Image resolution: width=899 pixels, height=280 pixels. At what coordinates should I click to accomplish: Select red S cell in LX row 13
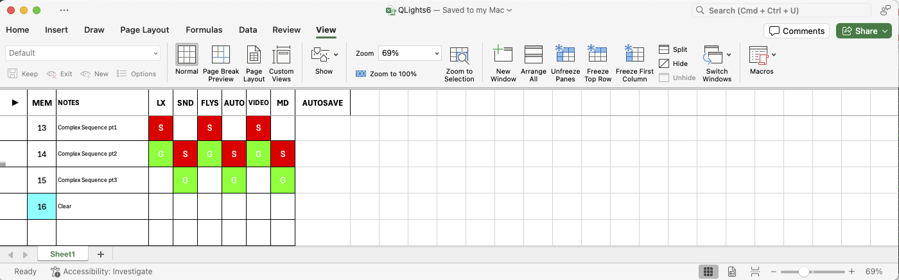pyautogui.click(x=161, y=128)
